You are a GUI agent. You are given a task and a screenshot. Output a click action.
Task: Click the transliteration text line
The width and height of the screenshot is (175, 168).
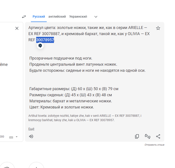tap(85, 118)
